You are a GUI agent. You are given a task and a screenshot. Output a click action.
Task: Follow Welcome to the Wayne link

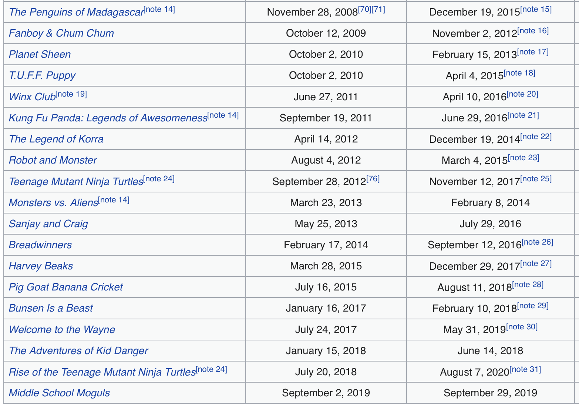tap(62, 330)
